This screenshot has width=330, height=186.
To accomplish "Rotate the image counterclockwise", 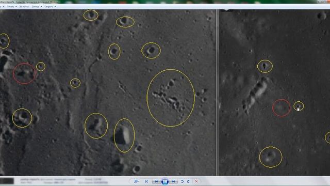I will [183, 181].
